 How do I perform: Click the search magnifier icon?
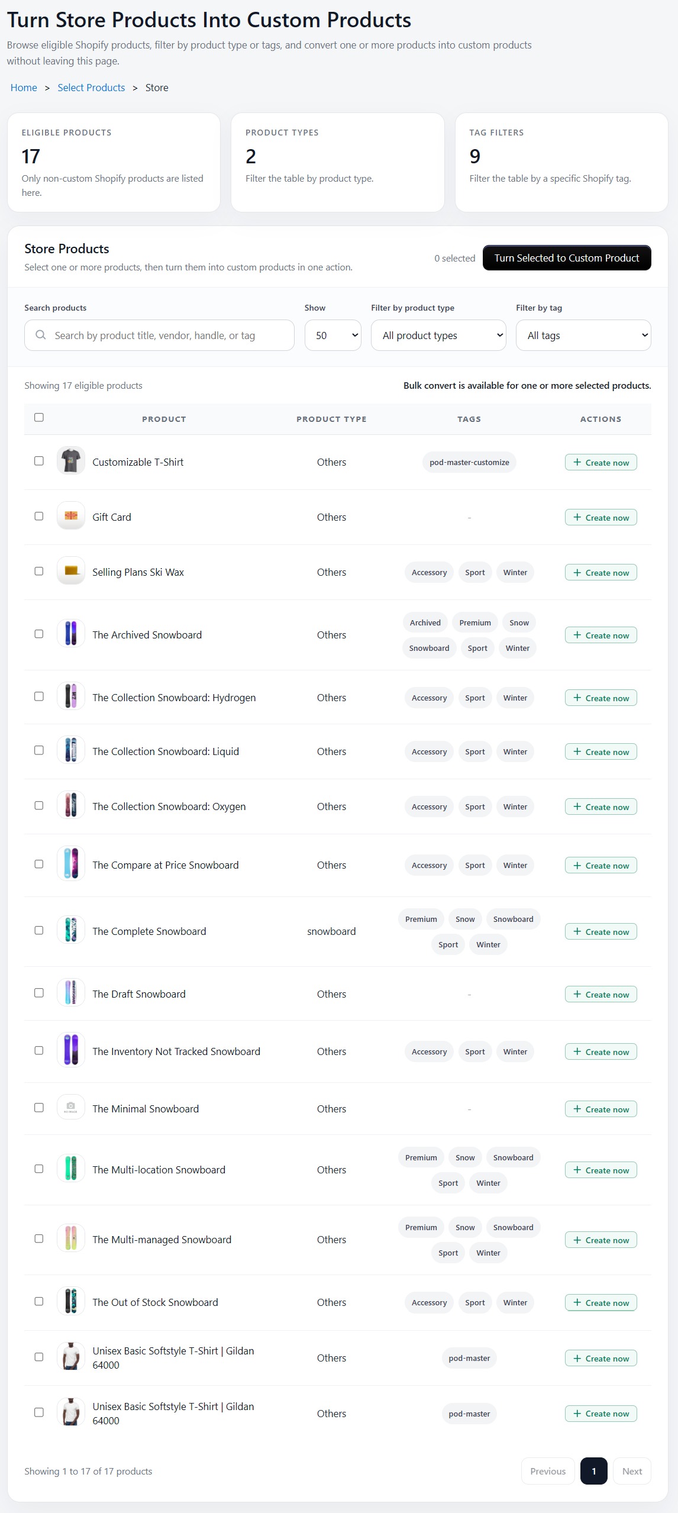[40, 335]
